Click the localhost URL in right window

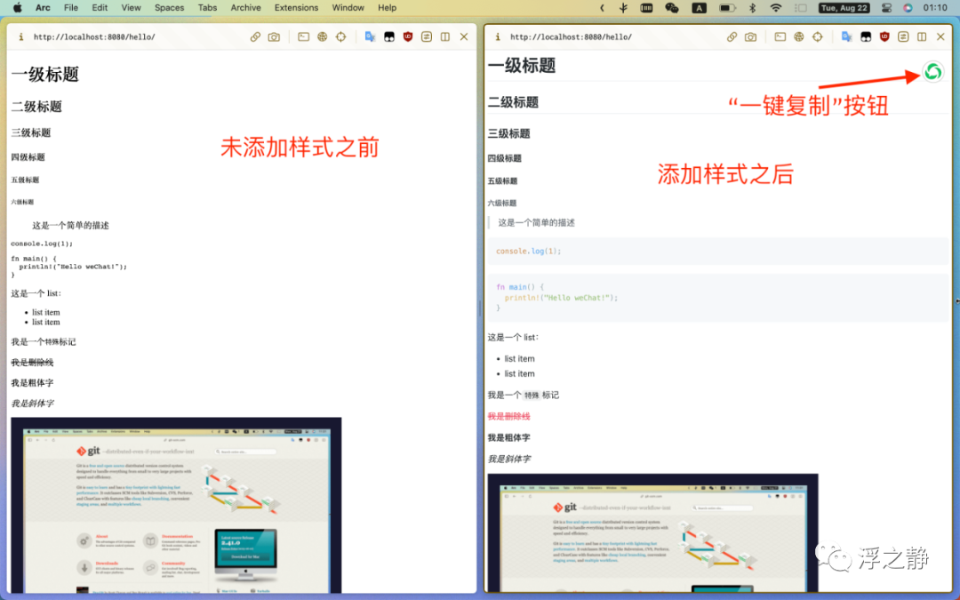pos(571,36)
